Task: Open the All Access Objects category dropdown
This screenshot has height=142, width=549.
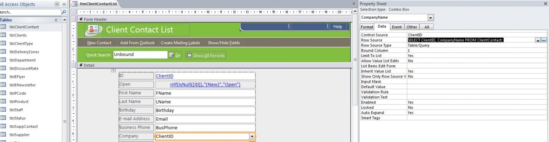Action: point(57,4)
